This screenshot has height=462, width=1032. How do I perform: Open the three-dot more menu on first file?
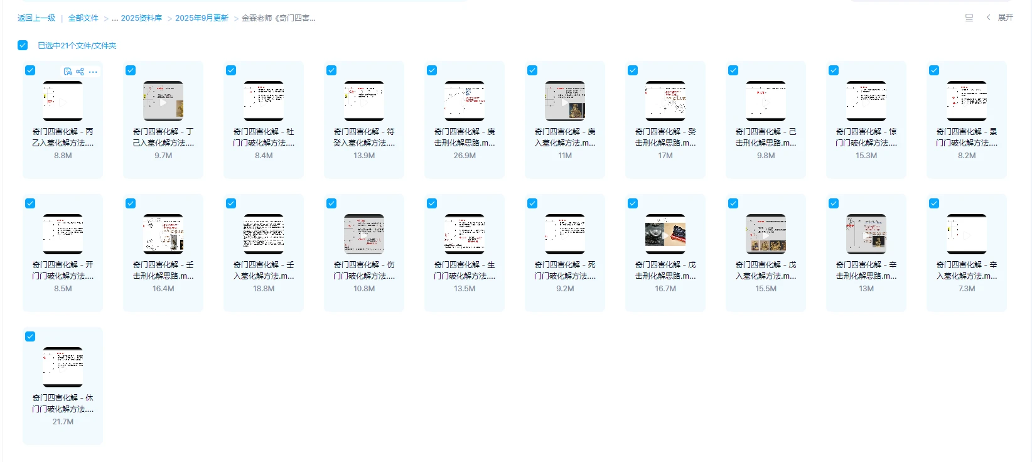pos(93,72)
